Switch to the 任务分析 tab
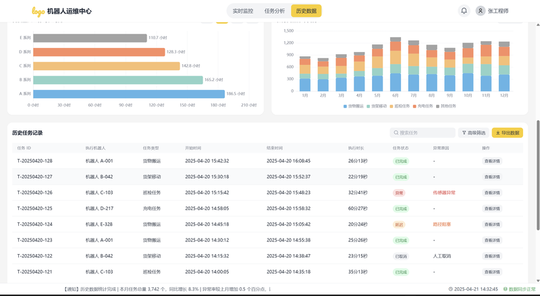This screenshot has height=296, width=540. point(275,11)
